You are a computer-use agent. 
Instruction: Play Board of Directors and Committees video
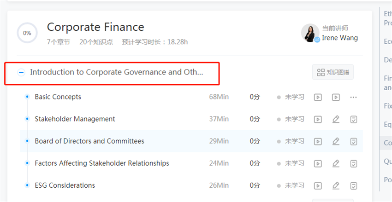318,141
